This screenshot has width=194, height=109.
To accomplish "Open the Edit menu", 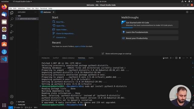I will coord(15,8).
